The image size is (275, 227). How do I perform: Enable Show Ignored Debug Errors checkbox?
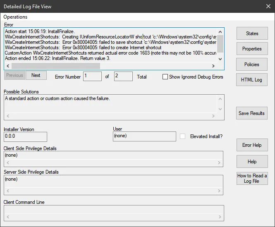coord(165,77)
